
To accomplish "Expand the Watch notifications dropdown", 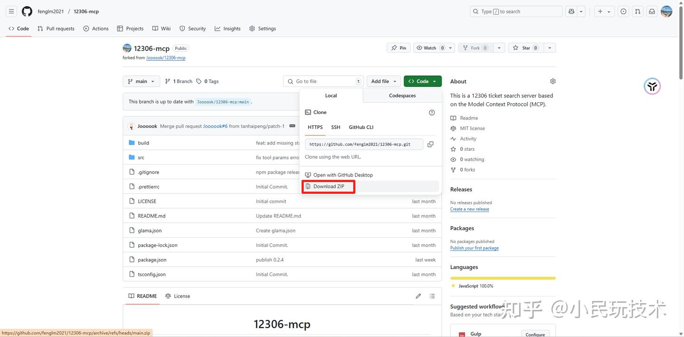I will [435, 48].
